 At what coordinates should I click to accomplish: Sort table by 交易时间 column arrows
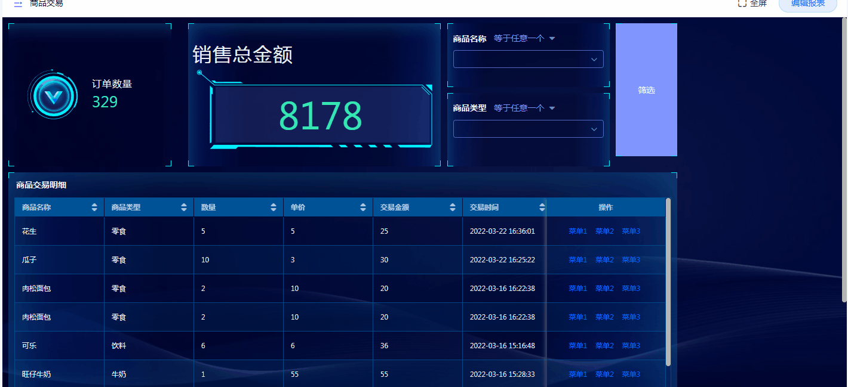[542, 208]
